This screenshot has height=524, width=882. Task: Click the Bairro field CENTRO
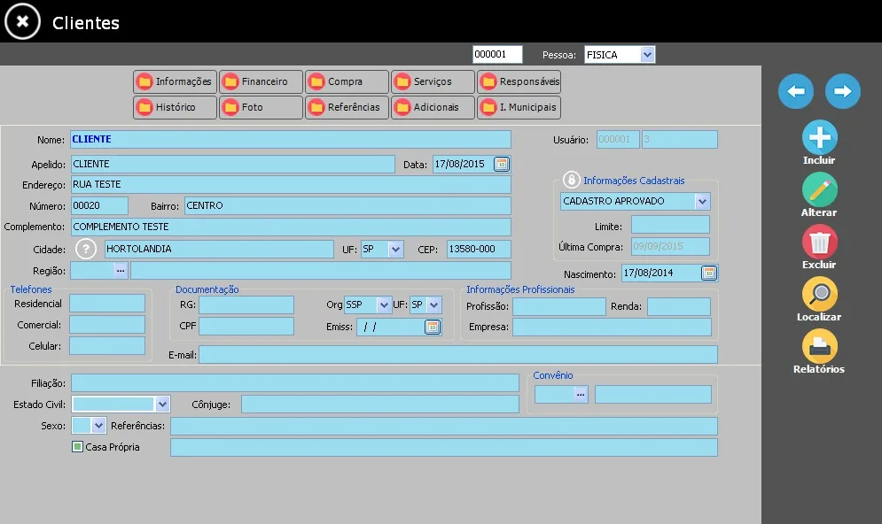pos(347,205)
